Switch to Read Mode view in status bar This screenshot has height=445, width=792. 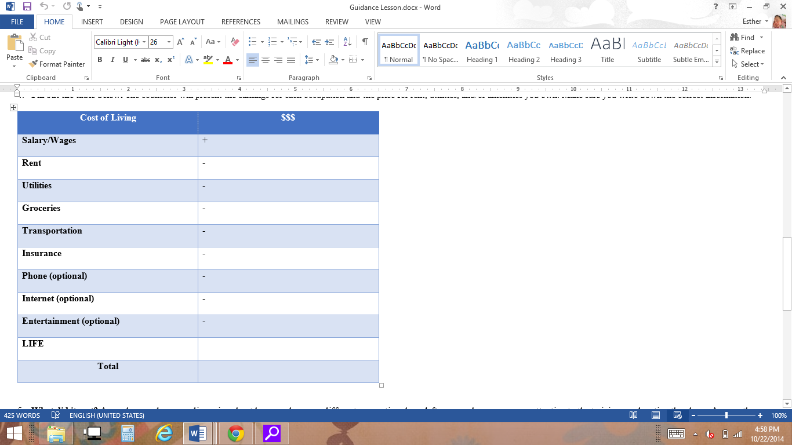(634, 415)
